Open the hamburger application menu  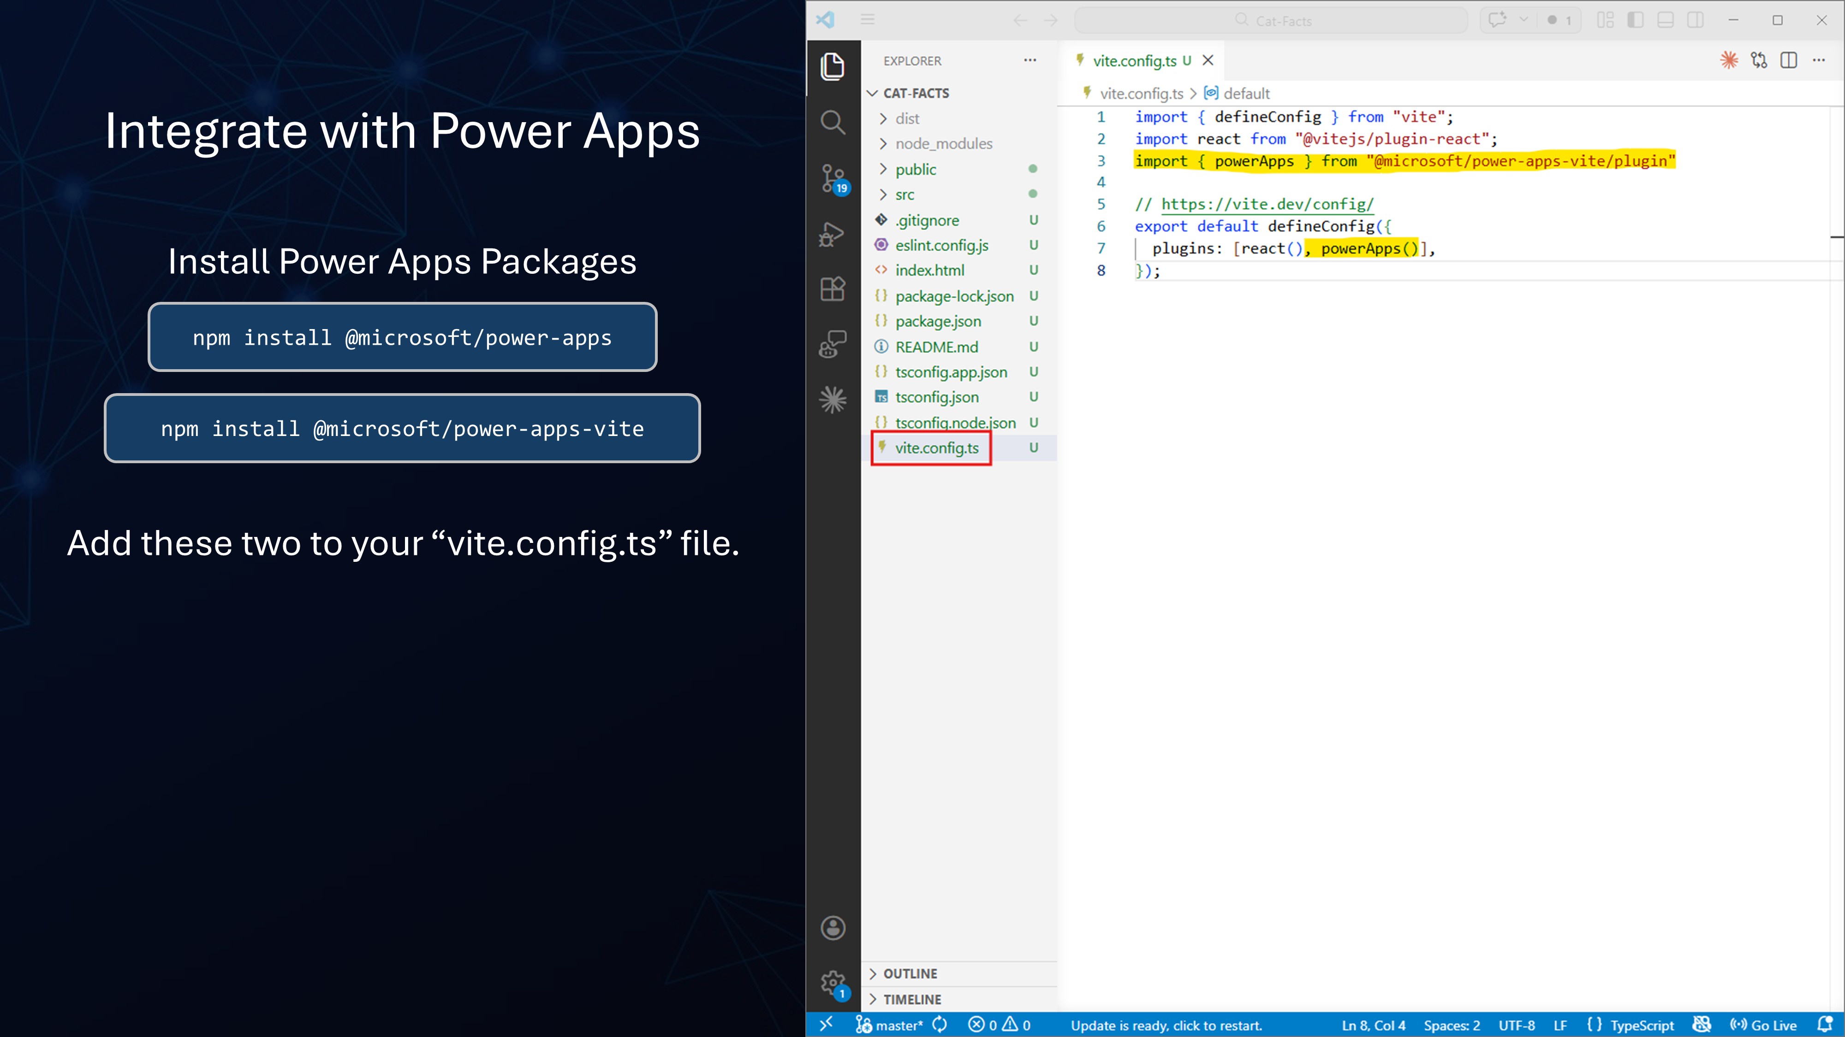pos(867,20)
